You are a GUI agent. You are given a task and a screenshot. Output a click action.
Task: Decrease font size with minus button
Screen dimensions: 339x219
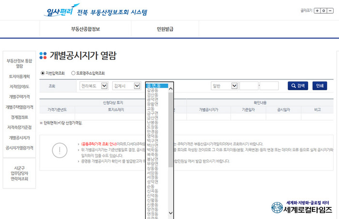pos(330,10)
